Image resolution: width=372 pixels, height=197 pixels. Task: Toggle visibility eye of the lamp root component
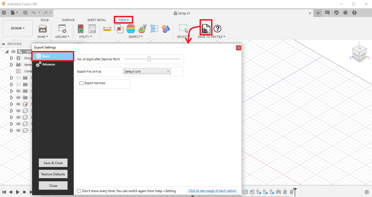(13, 52)
